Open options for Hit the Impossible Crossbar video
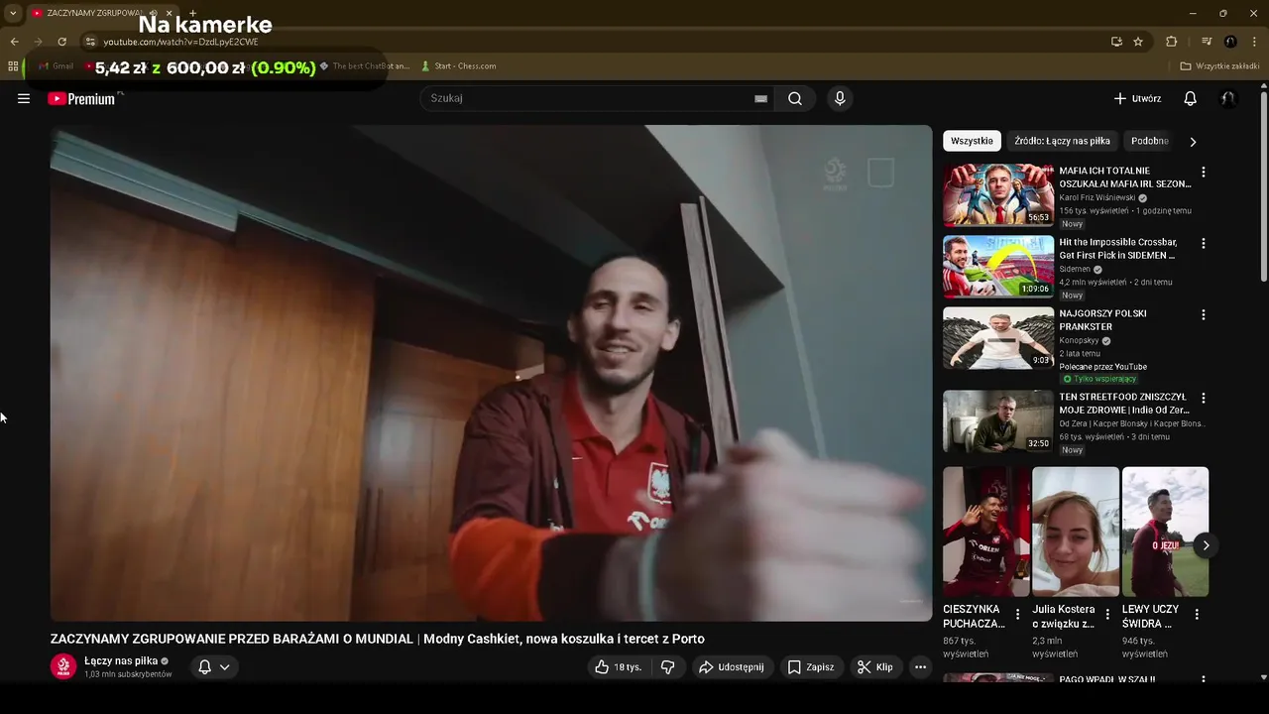This screenshot has height=714, width=1269. click(1204, 243)
